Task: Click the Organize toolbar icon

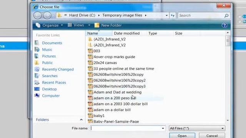Action: coord(38,25)
